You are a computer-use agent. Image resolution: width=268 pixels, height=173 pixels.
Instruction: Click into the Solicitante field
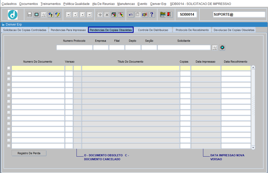(x=184, y=47)
